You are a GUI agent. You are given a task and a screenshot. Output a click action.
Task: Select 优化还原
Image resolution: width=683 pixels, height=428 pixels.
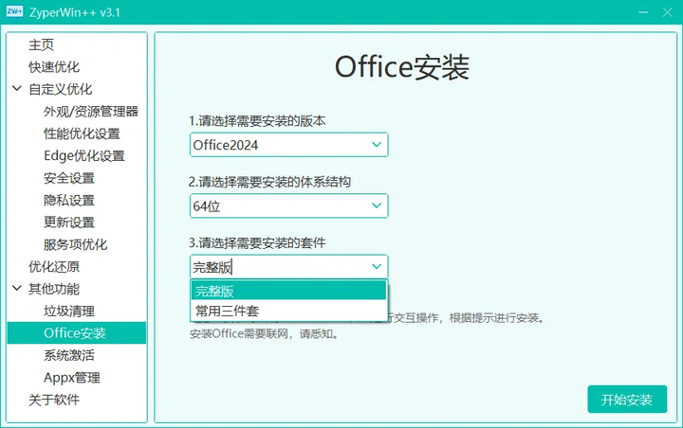[54, 267]
